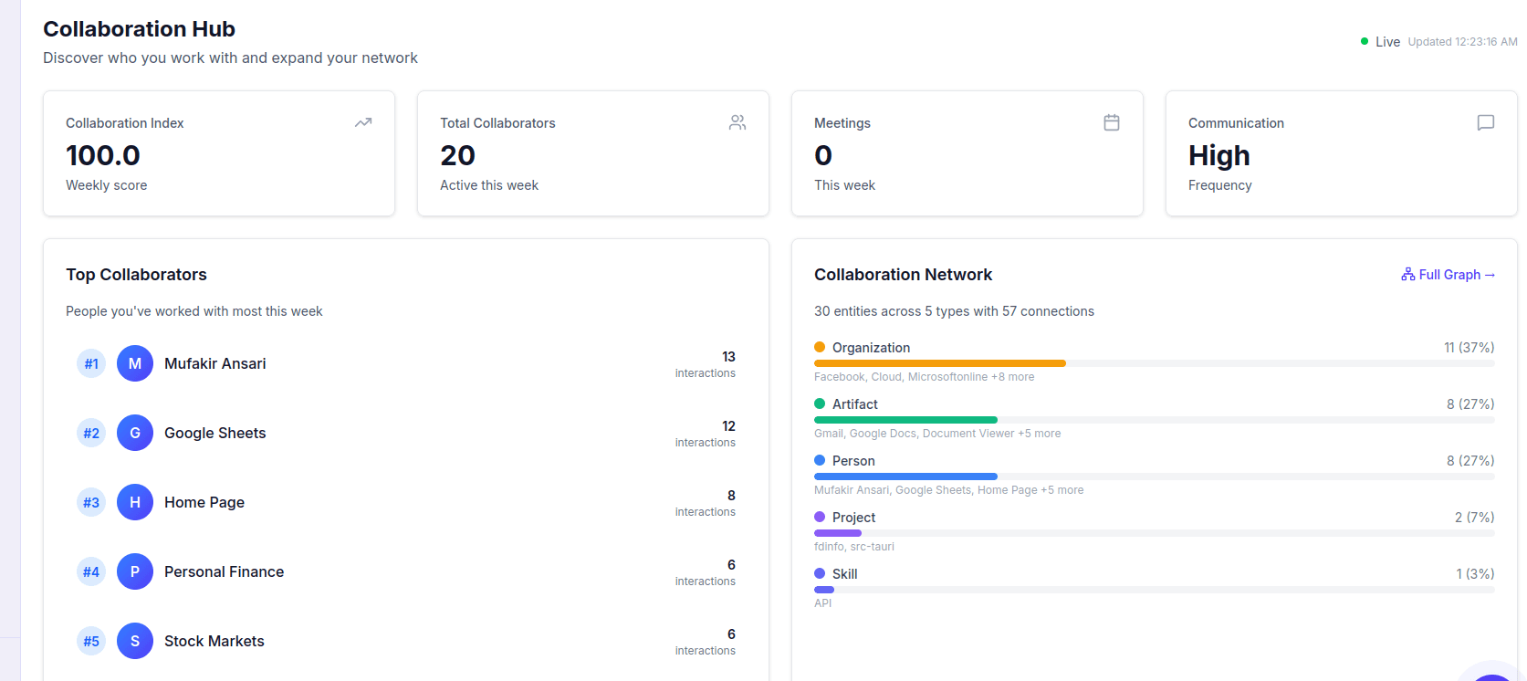
Task: Click the green Artifact legend dot
Action: [820, 403]
